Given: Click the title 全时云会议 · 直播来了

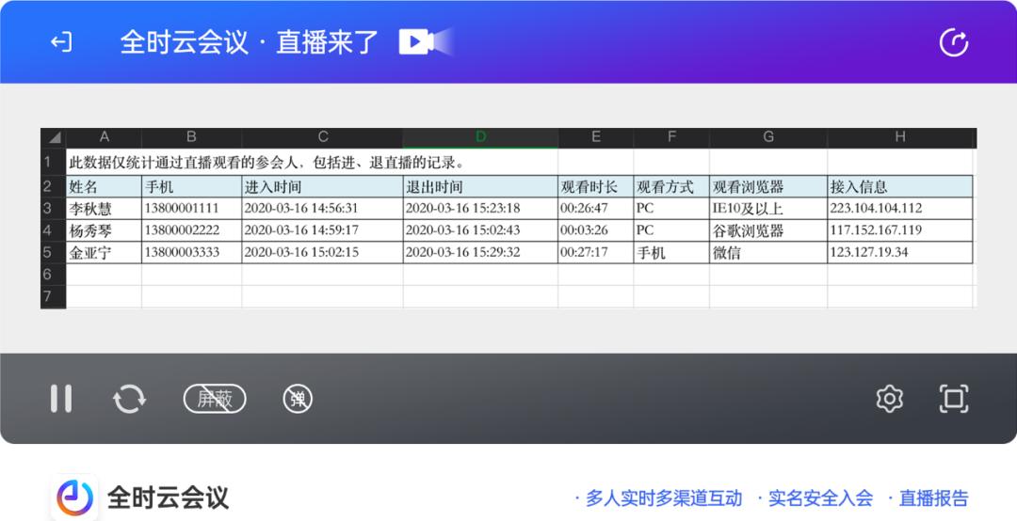Looking at the screenshot, I should 249,42.
